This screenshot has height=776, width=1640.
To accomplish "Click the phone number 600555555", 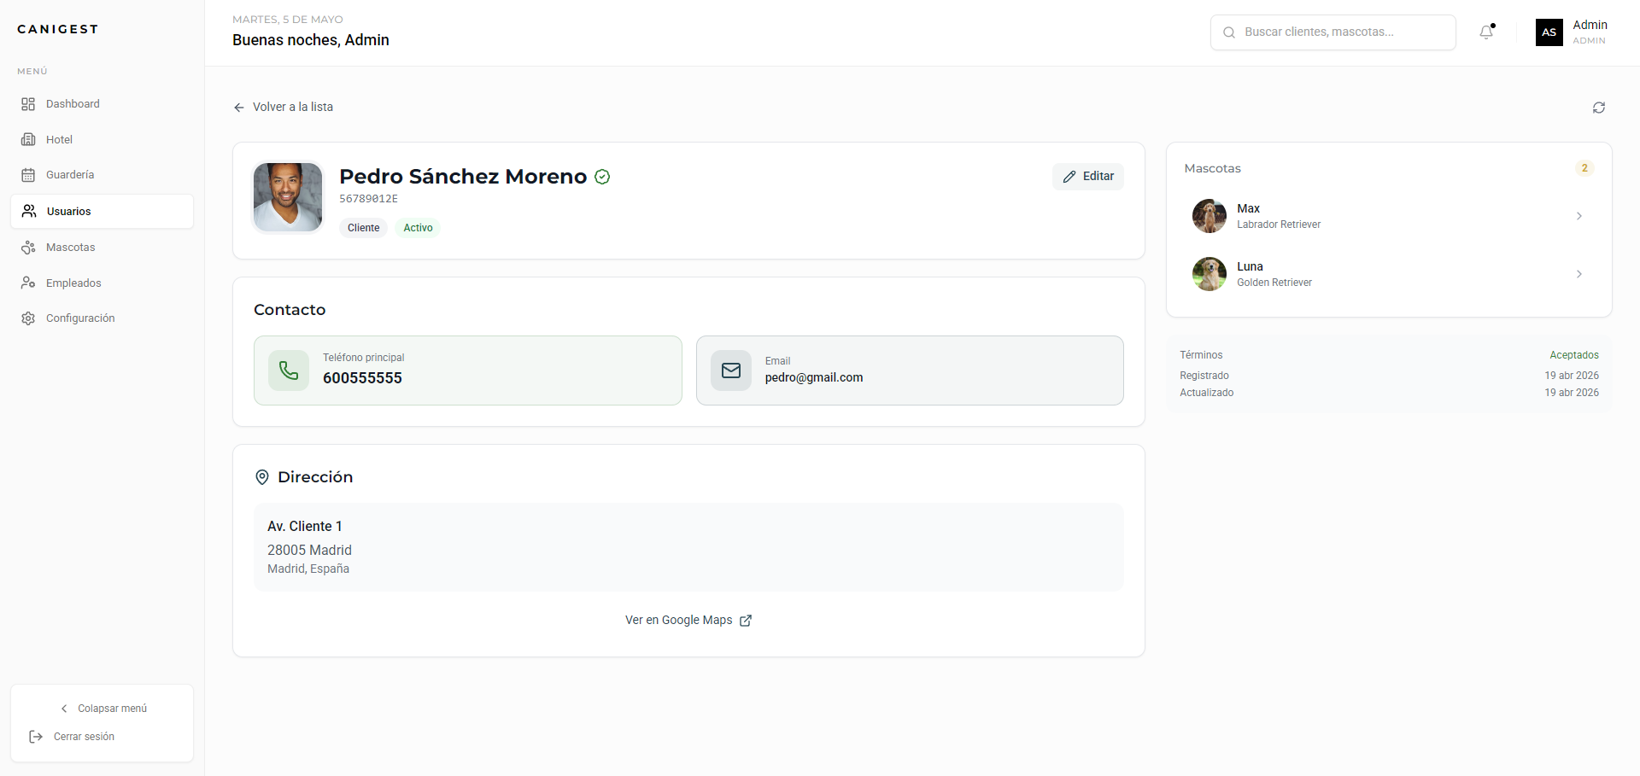I will tap(362, 378).
